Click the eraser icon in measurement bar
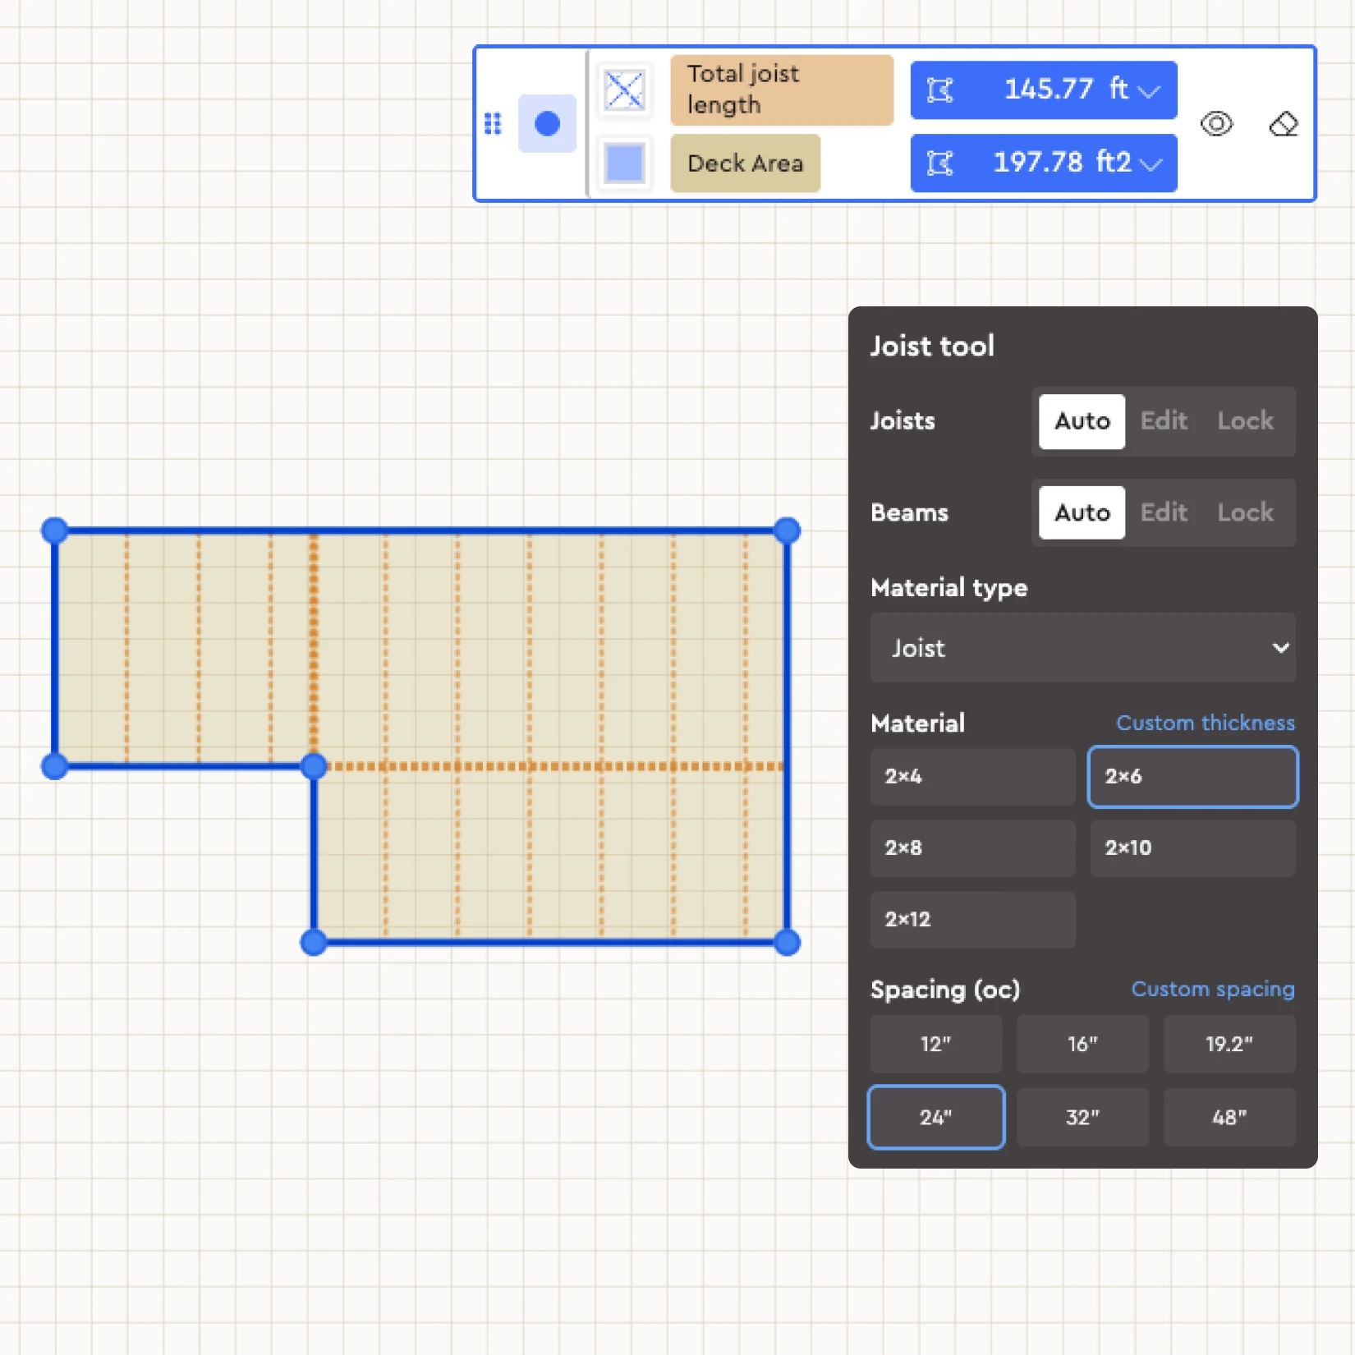 pos(1284,123)
